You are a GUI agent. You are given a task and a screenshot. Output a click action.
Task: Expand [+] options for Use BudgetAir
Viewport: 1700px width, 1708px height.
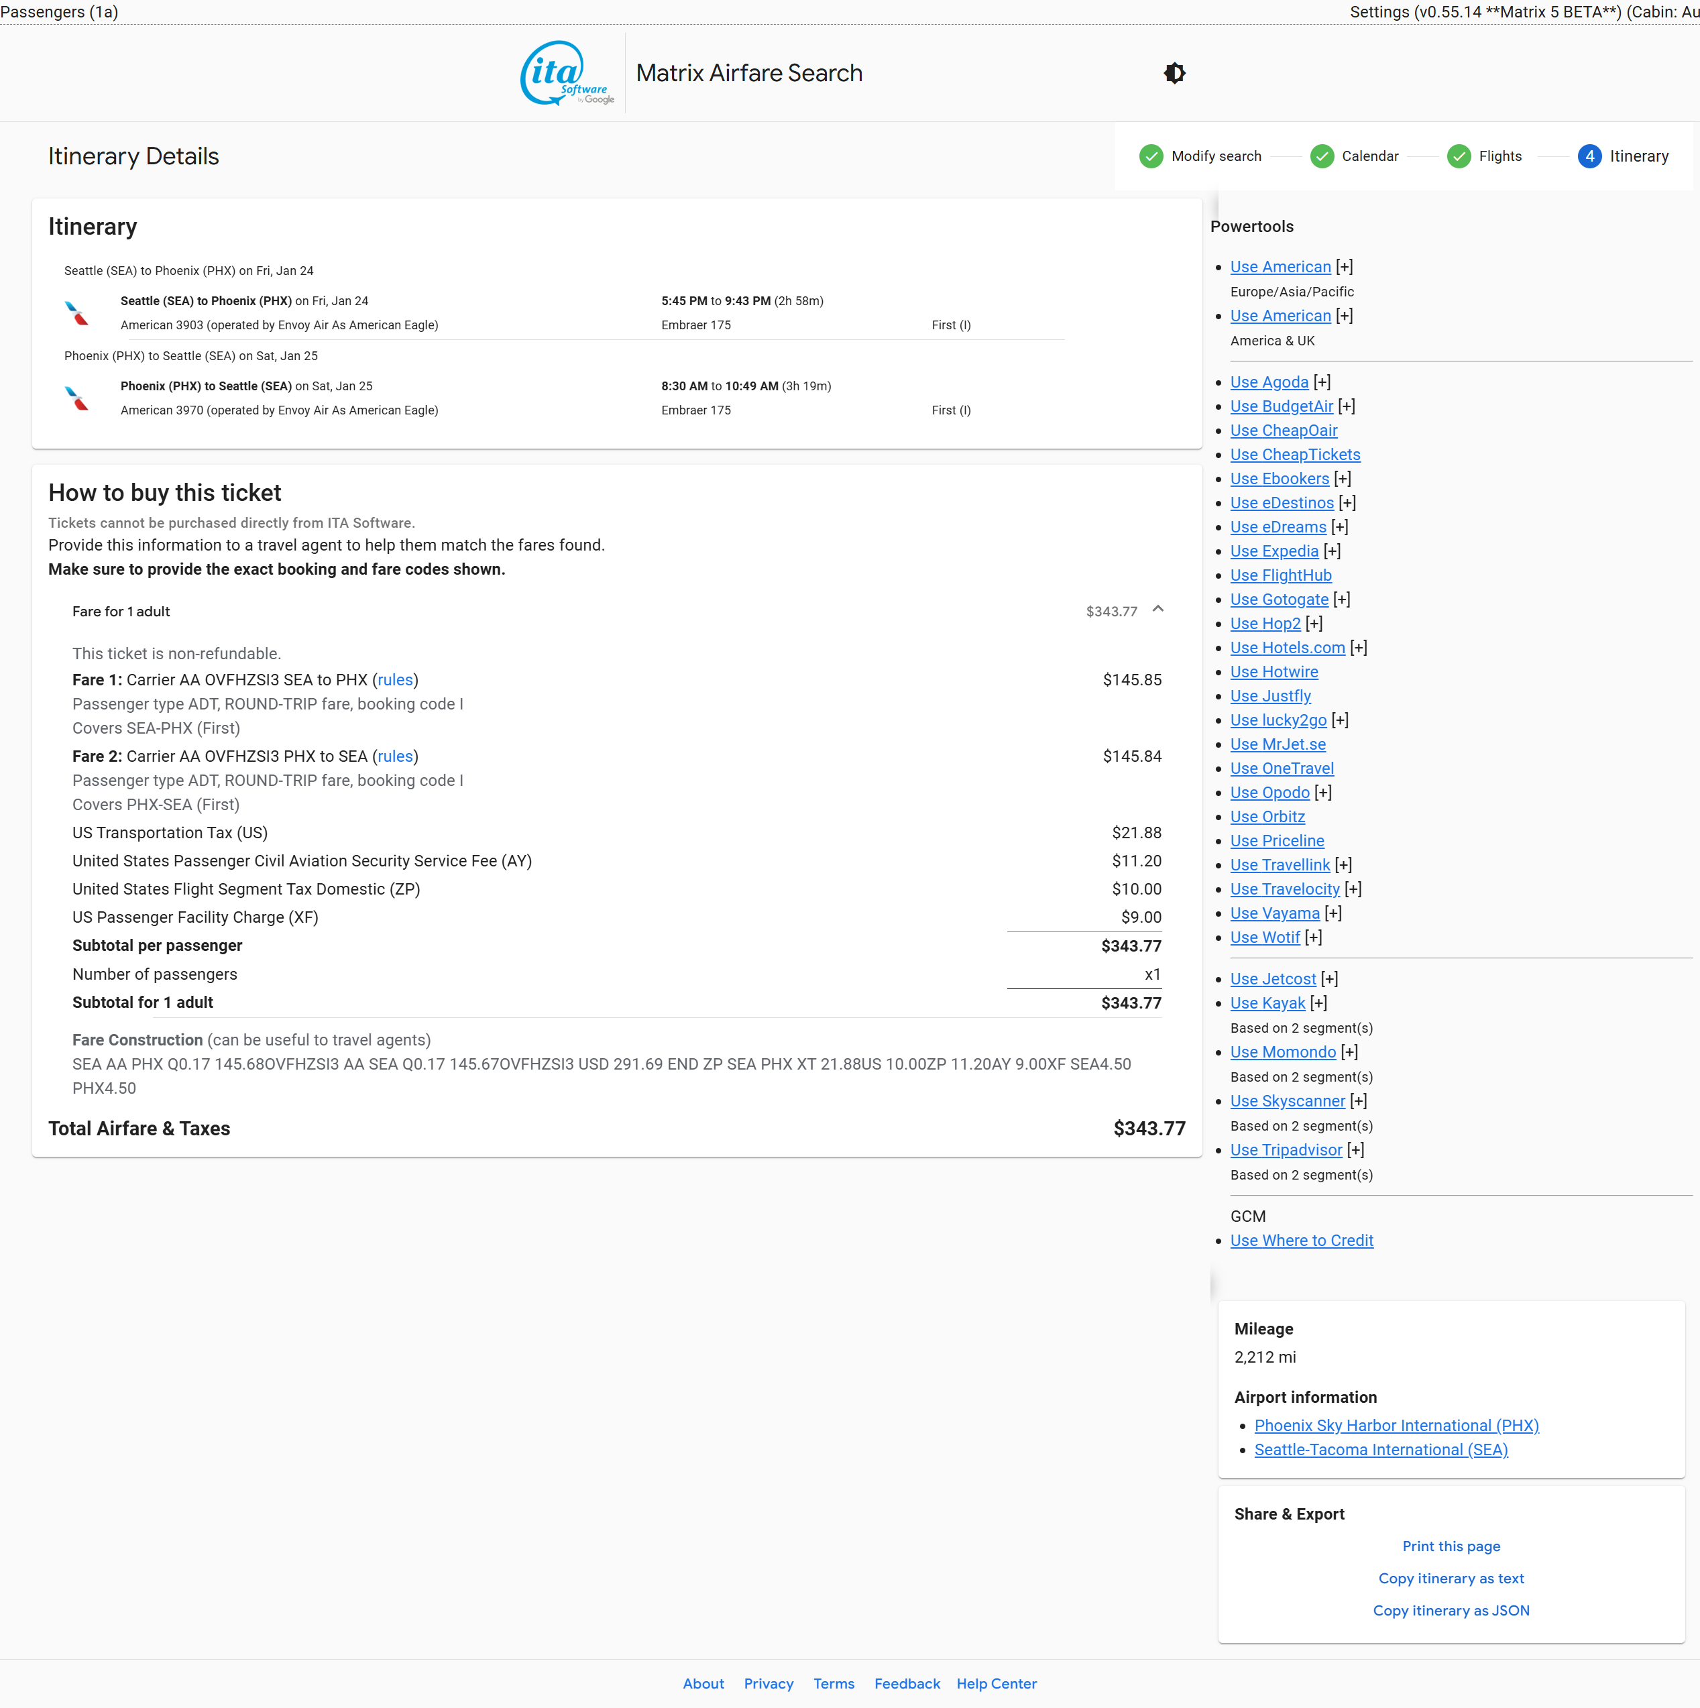tap(1347, 406)
